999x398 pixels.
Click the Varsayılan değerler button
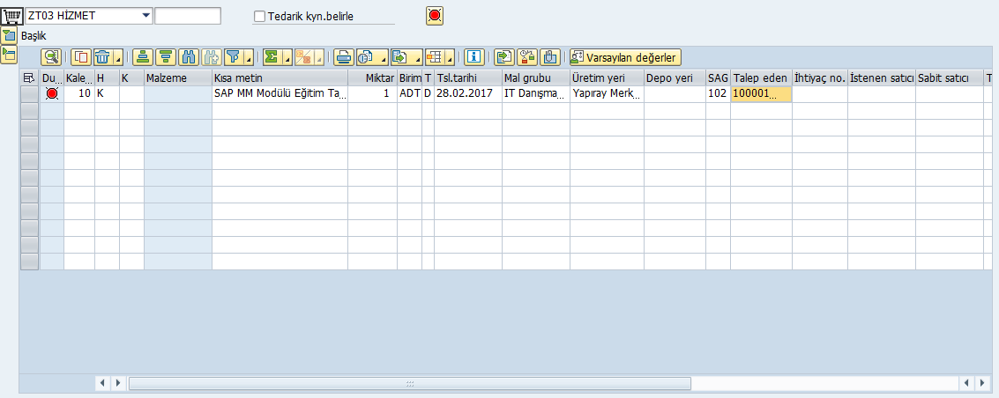pyautogui.click(x=626, y=57)
